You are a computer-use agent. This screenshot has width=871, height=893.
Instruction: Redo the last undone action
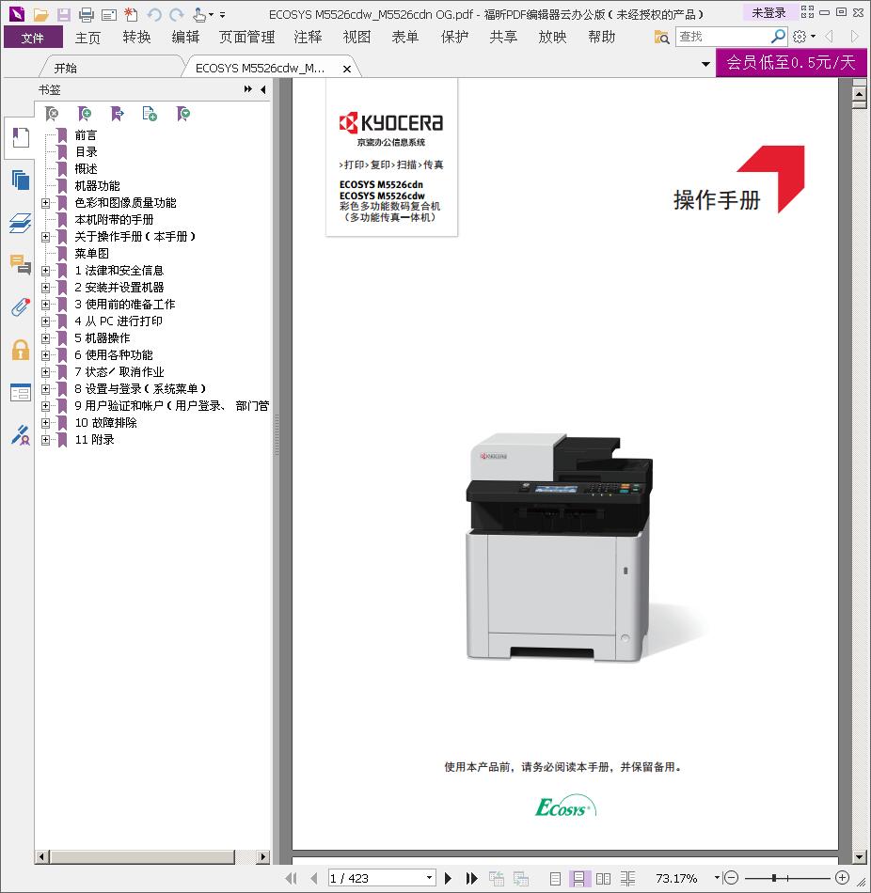click(177, 14)
